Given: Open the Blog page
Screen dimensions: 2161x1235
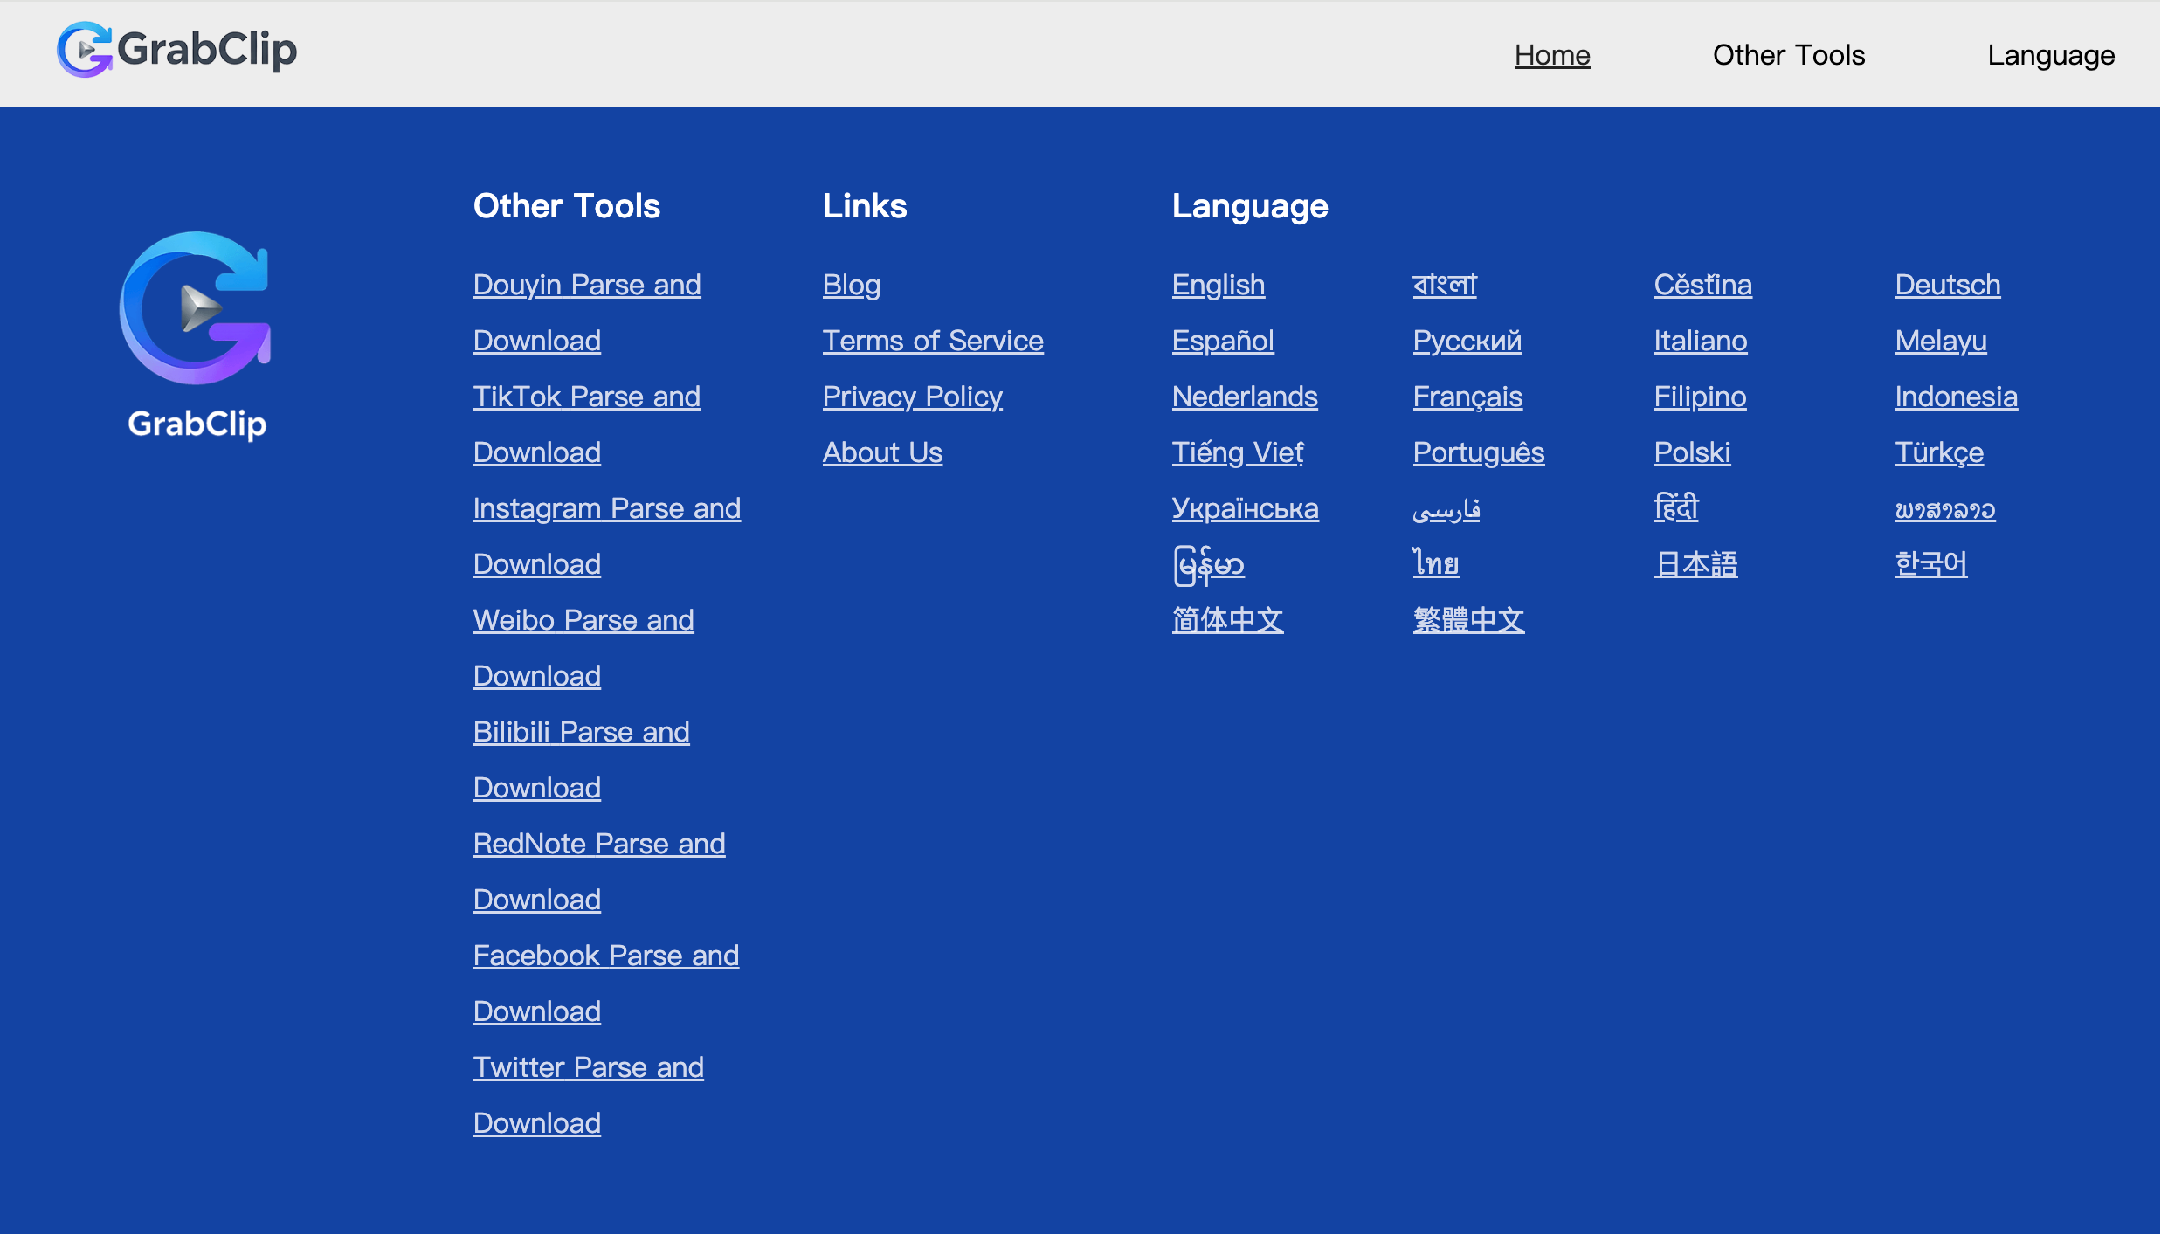Looking at the screenshot, I should [851, 285].
